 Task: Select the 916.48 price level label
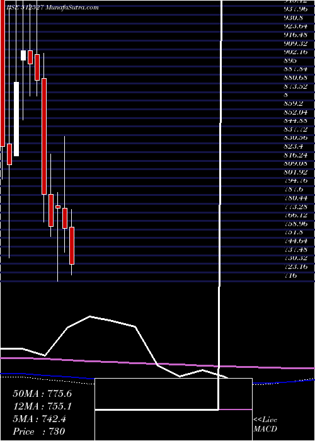296,35
